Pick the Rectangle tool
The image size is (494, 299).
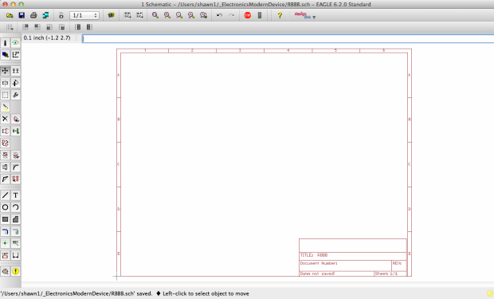point(5,219)
